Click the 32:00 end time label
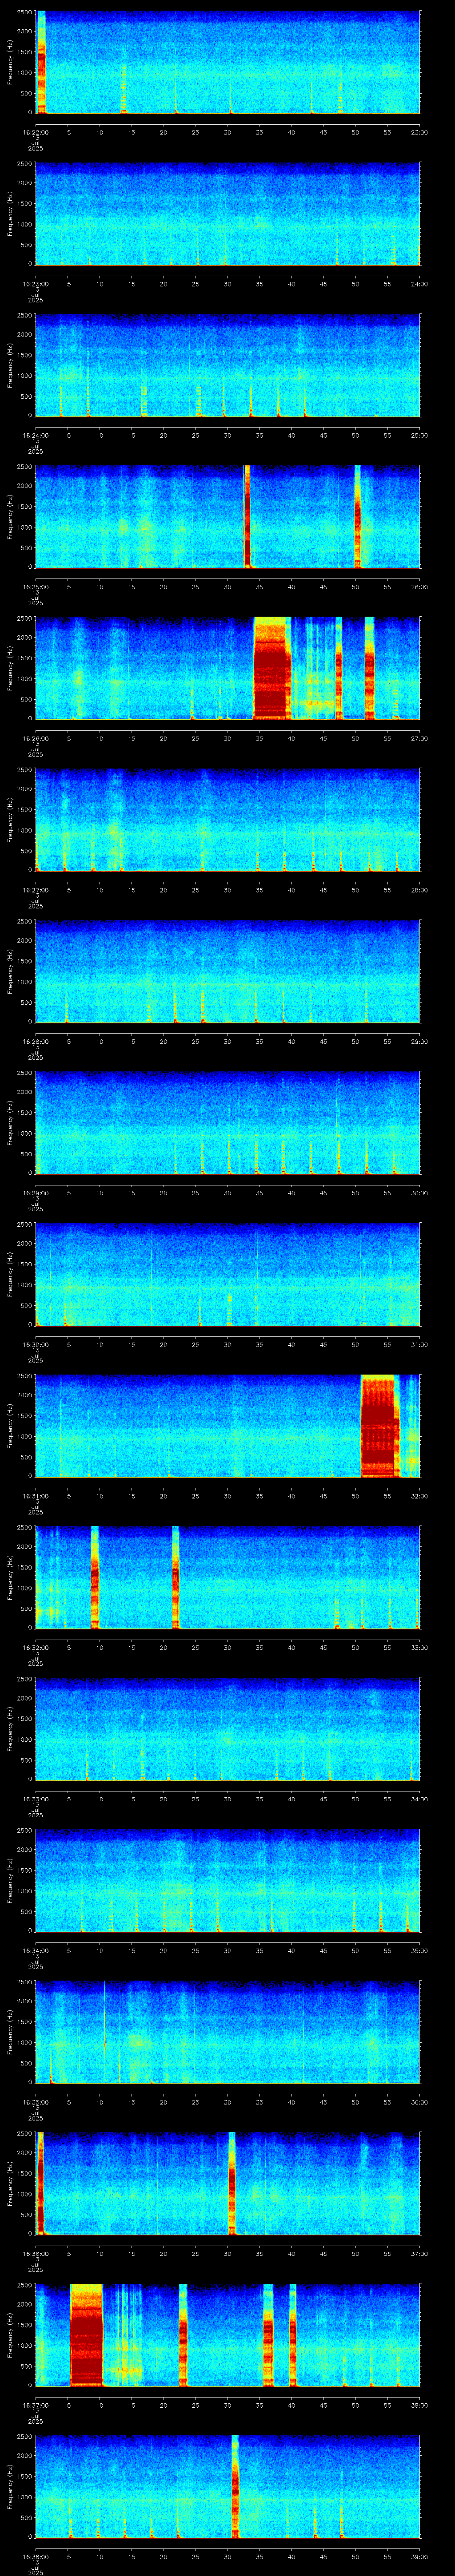 (419, 1496)
